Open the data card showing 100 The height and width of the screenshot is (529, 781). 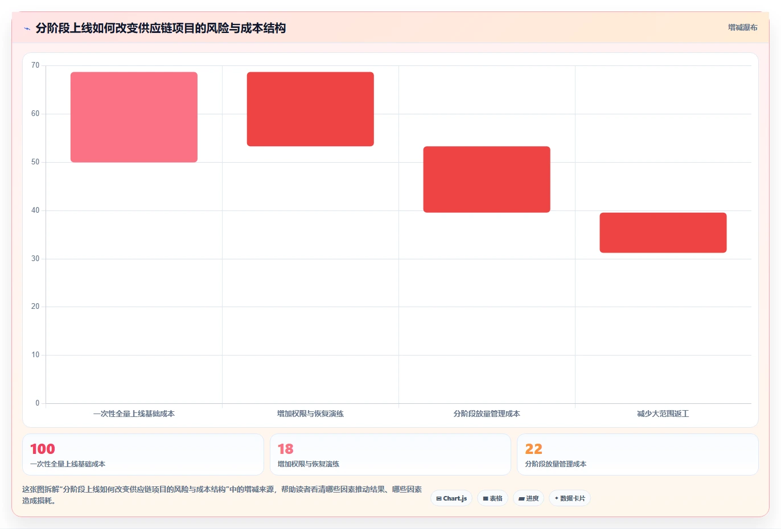coord(143,454)
